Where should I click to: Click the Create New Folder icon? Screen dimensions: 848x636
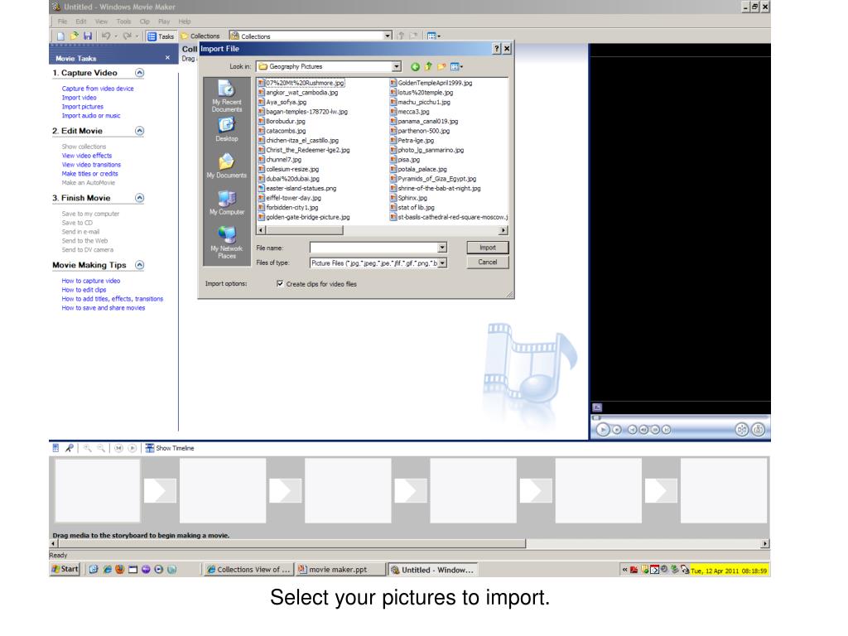[x=442, y=66]
